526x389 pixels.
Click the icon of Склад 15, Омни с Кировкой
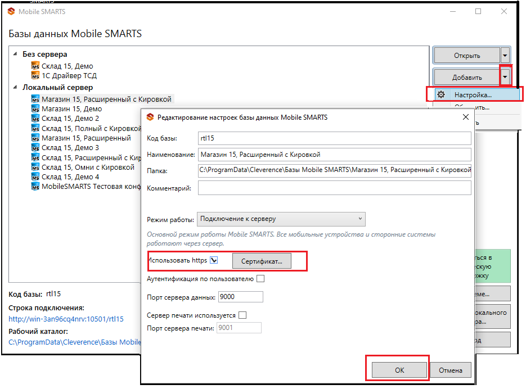(35, 167)
